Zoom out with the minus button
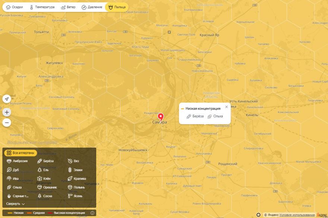This screenshot has width=328, height=218. 7,122
